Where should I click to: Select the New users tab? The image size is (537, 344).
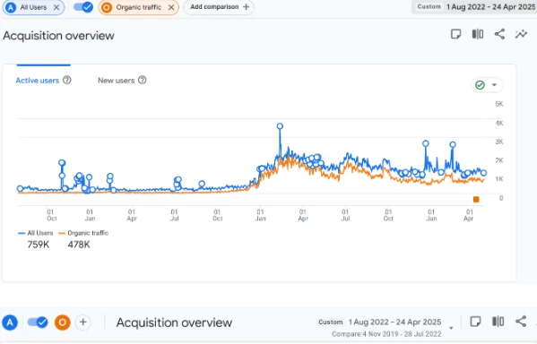(x=117, y=81)
